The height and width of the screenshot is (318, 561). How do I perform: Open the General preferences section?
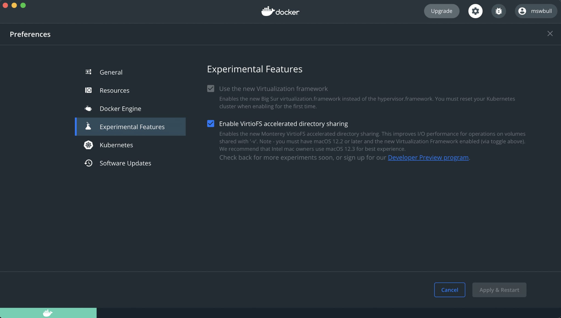[x=130, y=72]
